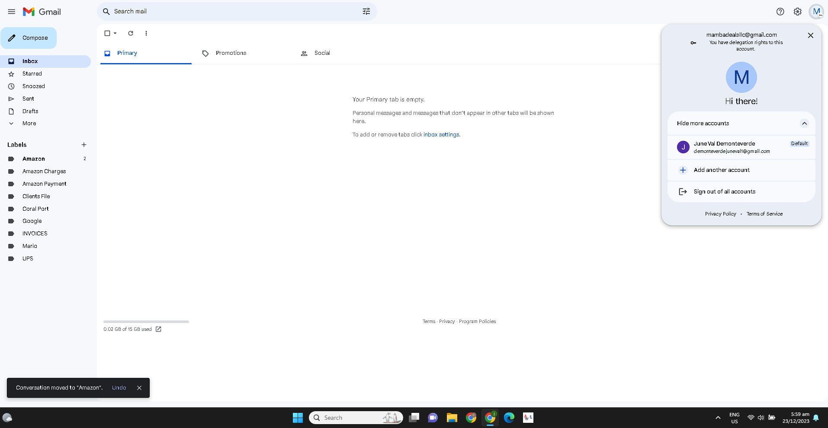Open storage management link icon
The height and width of the screenshot is (428, 828).
pos(158,329)
